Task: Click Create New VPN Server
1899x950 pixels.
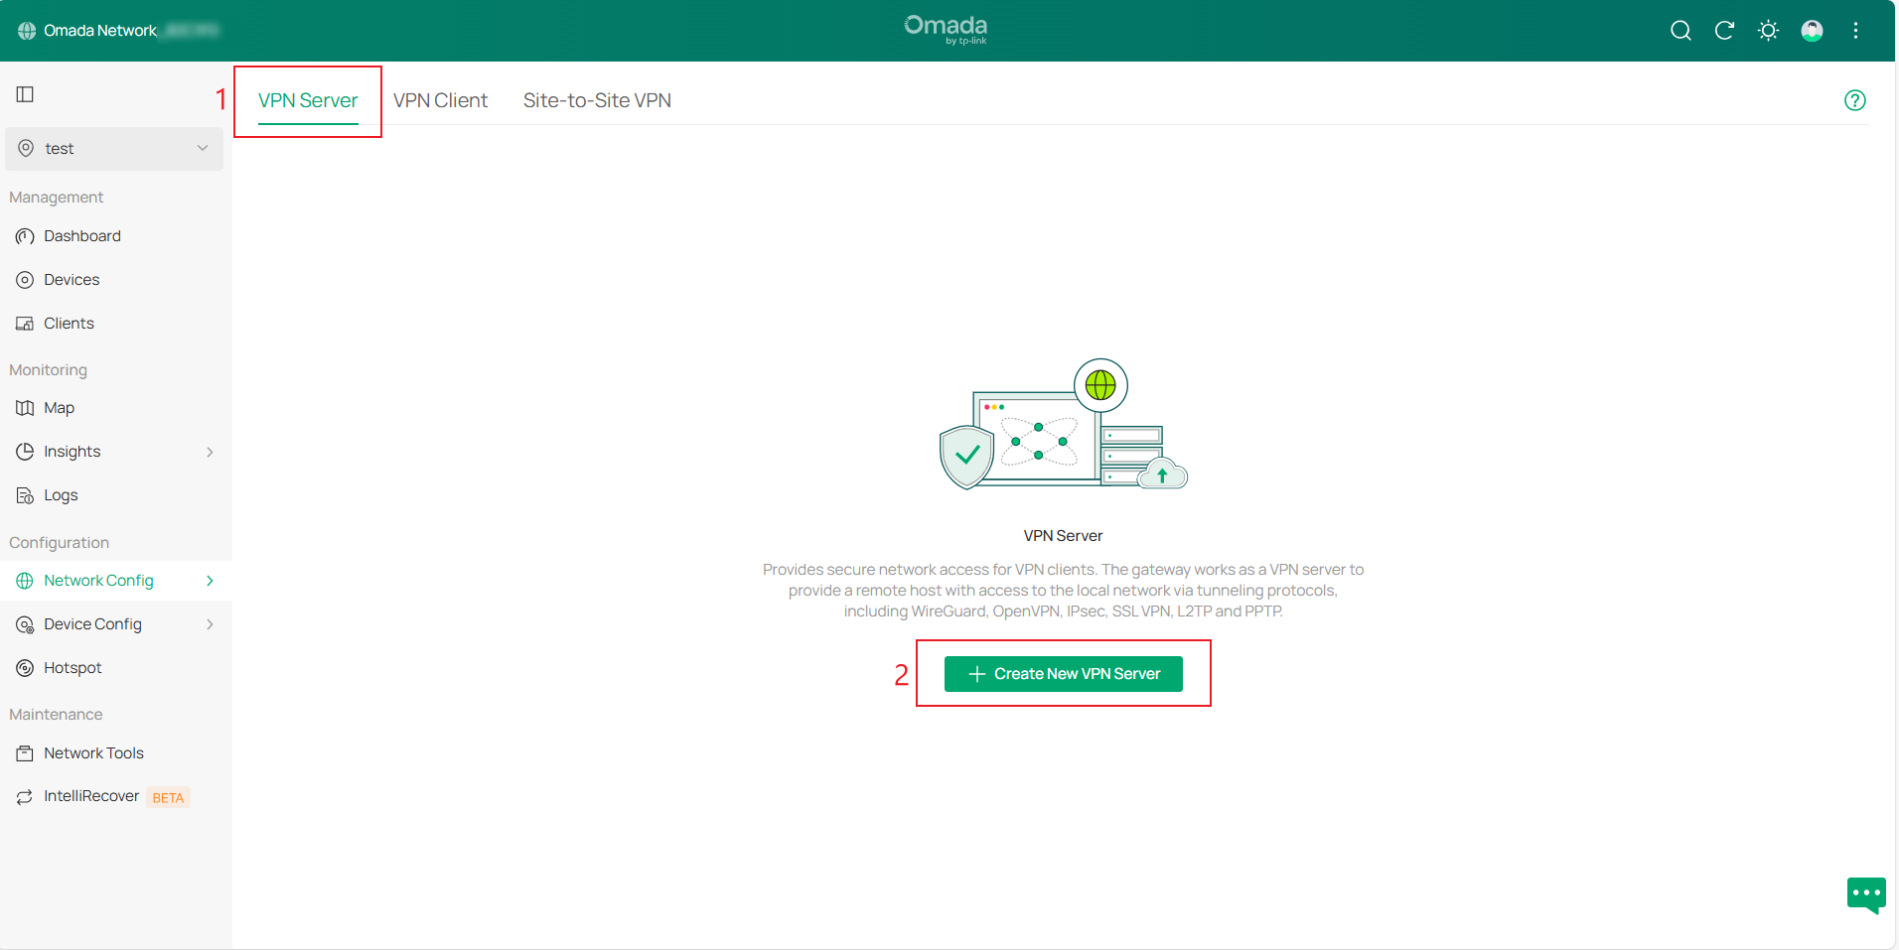Action: (x=1063, y=673)
